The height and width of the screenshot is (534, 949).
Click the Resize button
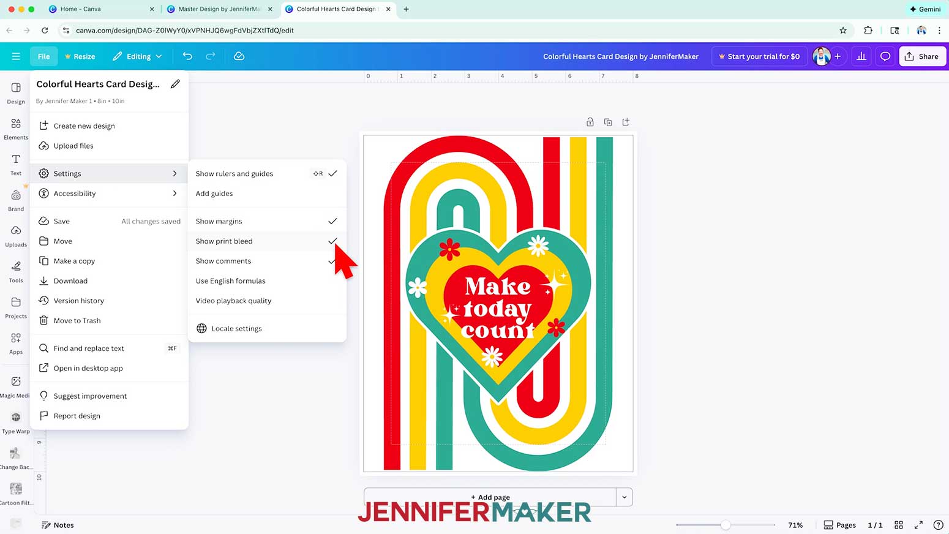tap(80, 56)
